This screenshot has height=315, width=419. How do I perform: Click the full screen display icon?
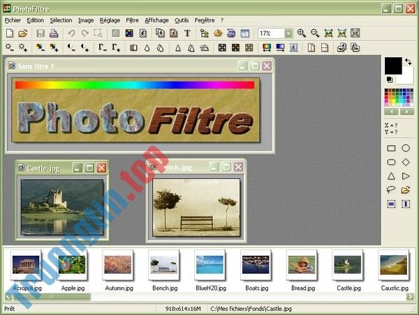pos(355,33)
